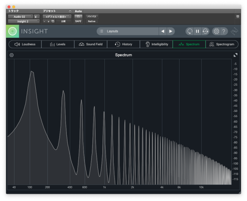Viewport: 247px width, 201px height.
Task: Toggle the Intelligibility module
Action: click(156, 44)
